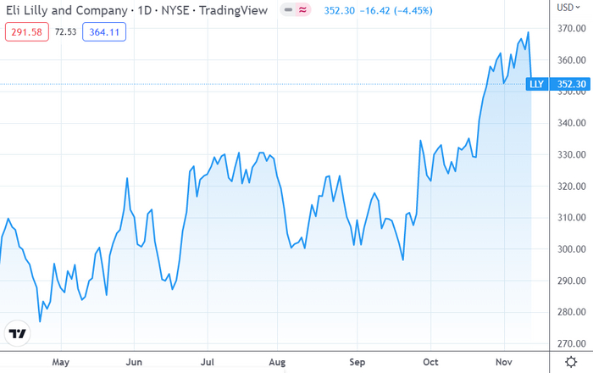The width and height of the screenshot is (593, 373).
Task: Click the Nov label on time axis
Action: click(x=504, y=362)
